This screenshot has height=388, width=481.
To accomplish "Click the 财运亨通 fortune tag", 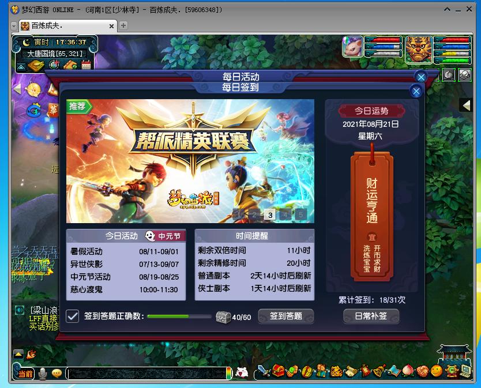I will (372, 216).
